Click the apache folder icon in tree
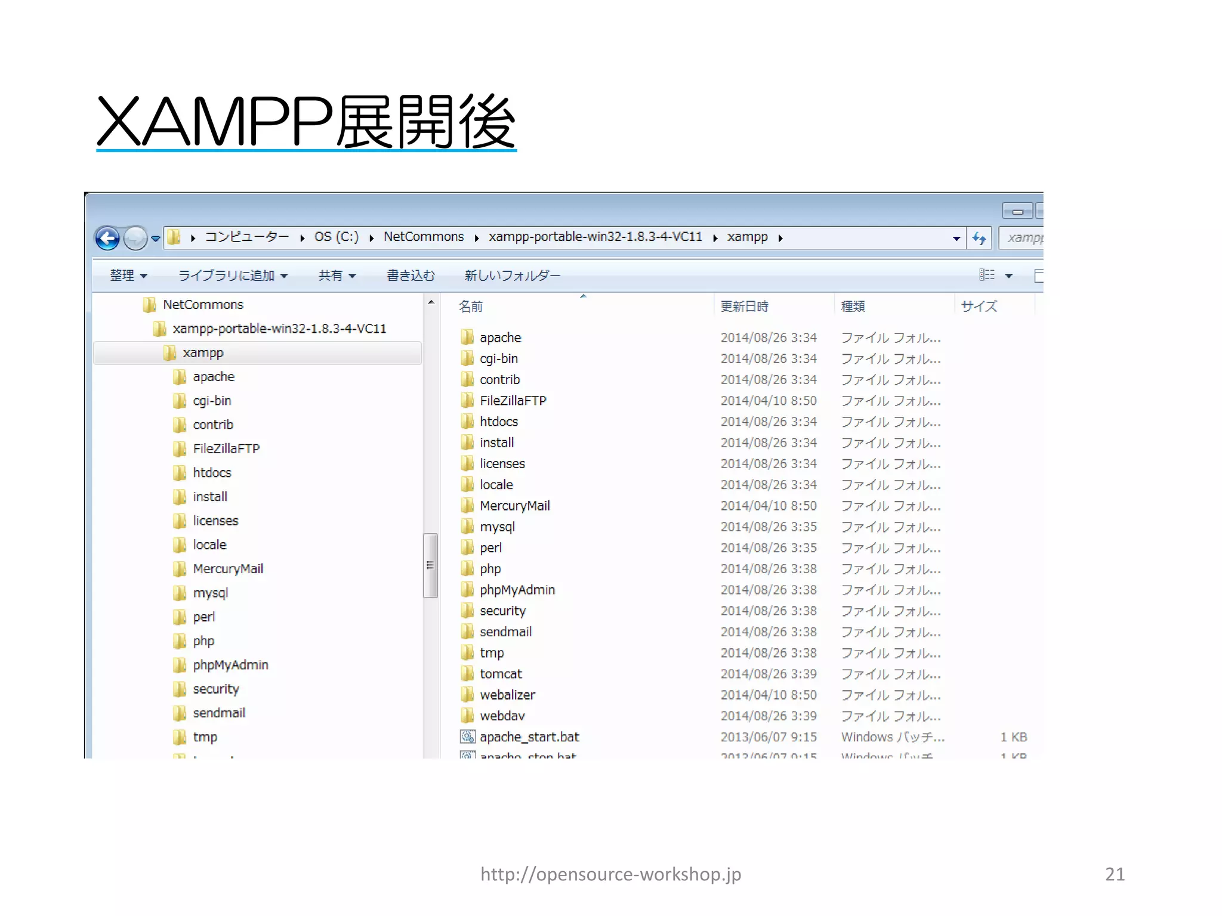This screenshot has height=916, width=1222. (x=180, y=377)
